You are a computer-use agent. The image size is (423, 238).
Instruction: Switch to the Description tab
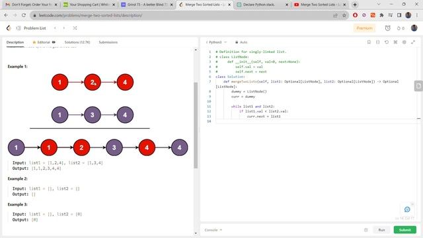coord(15,42)
